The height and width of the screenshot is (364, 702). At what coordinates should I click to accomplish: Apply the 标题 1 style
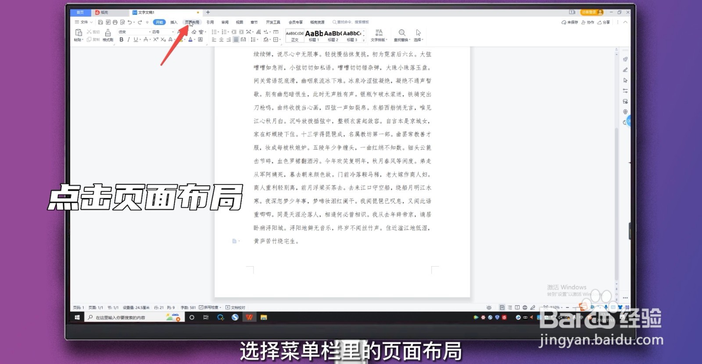tap(314, 35)
